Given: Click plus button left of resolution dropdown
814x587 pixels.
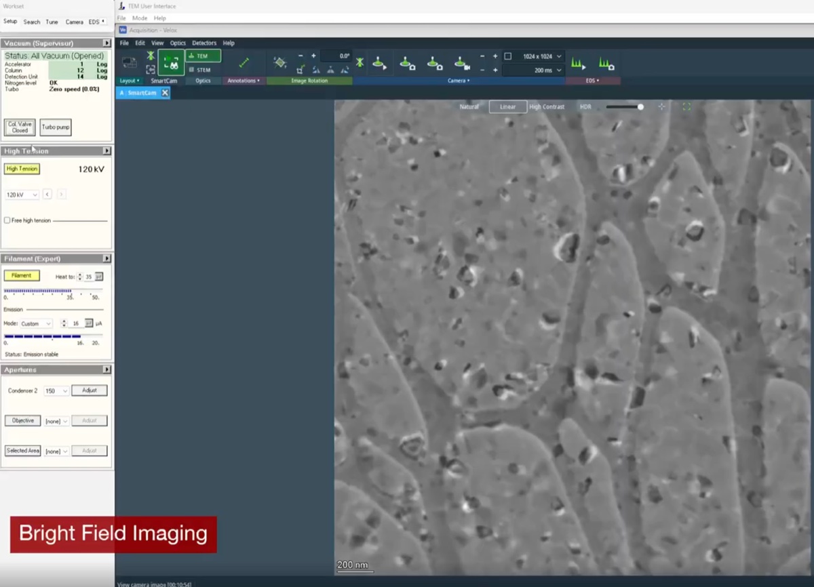Looking at the screenshot, I should point(495,56).
